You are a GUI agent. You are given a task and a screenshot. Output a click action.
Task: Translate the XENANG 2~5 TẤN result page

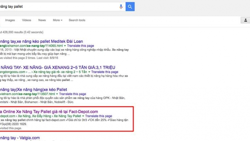[105, 72]
